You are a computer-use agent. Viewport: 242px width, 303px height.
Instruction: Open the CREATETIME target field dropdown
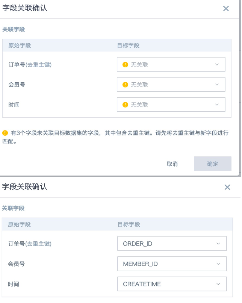pyautogui.click(x=172, y=284)
